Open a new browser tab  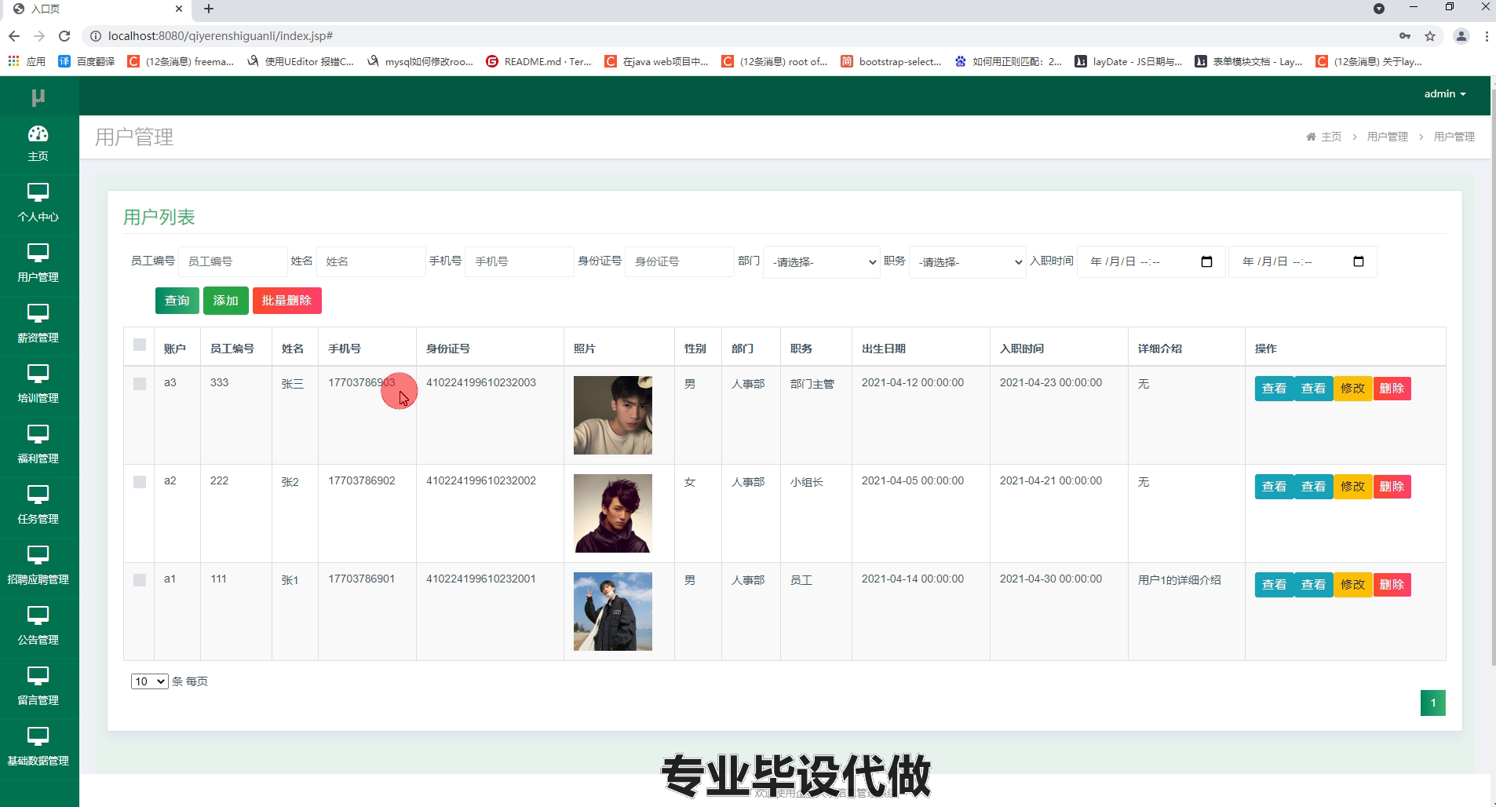(209, 9)
